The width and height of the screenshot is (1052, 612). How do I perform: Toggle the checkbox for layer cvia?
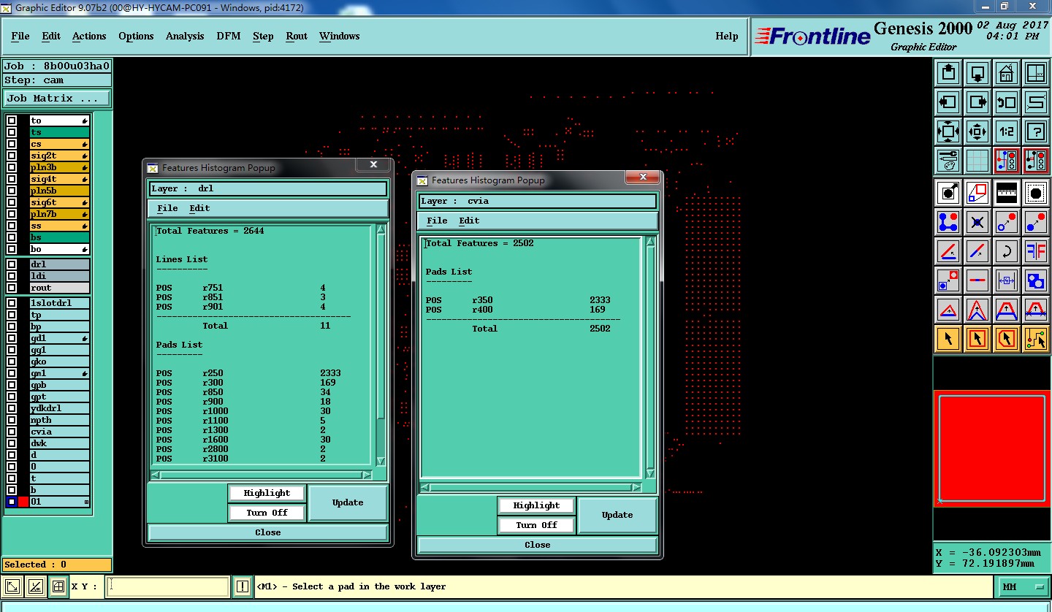12,432
